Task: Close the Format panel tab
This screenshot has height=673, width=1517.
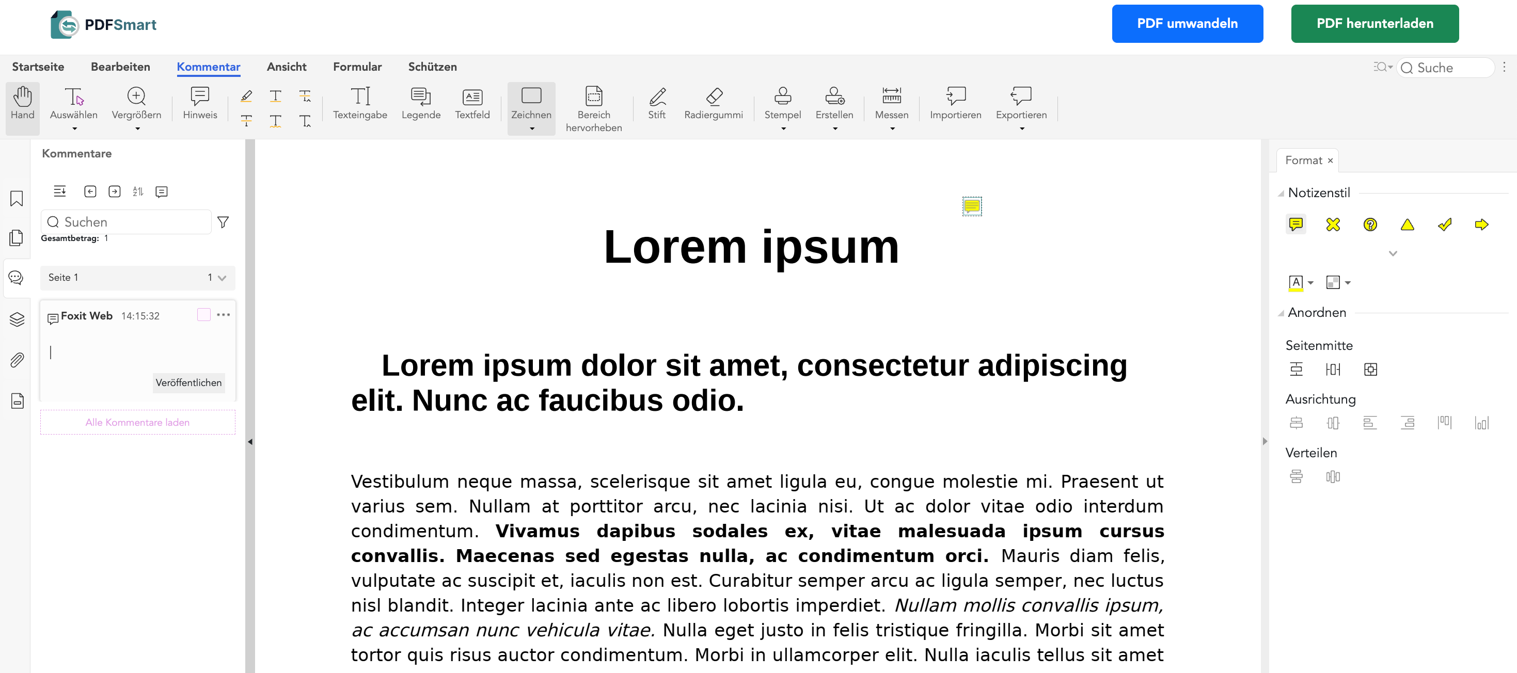Action: (x=1330, y=161)
